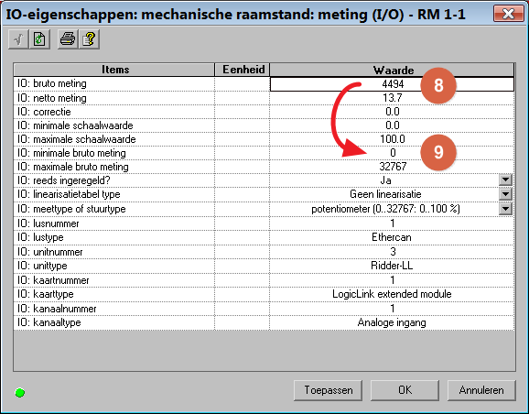The width and height of the screenshot is (529, 414).
Task: Close the IO-eigenschappen dialog window
Action: (x=509, y=14)
